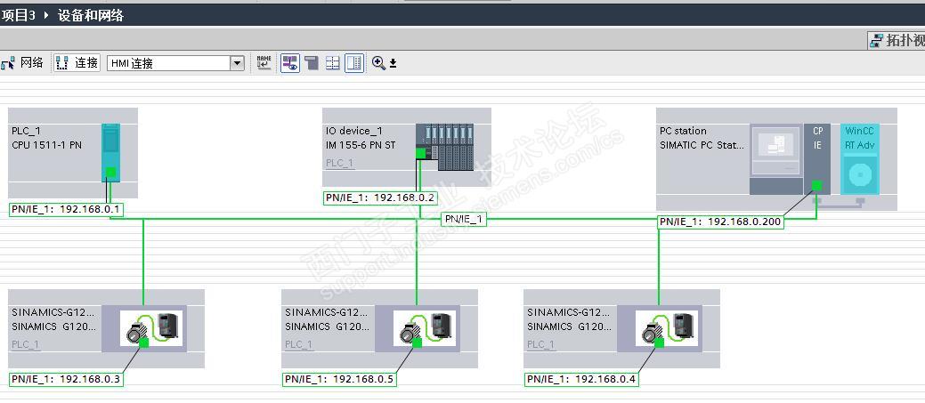
Task: Click the 连接 (Connections) toolbar button
Action: 77,63
